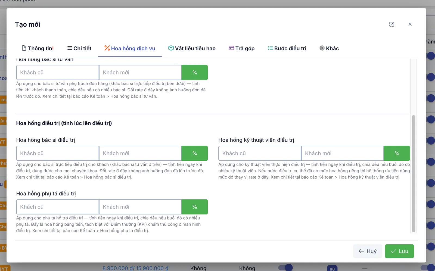Open the Thông tin tab

click(x=38, y=48)
